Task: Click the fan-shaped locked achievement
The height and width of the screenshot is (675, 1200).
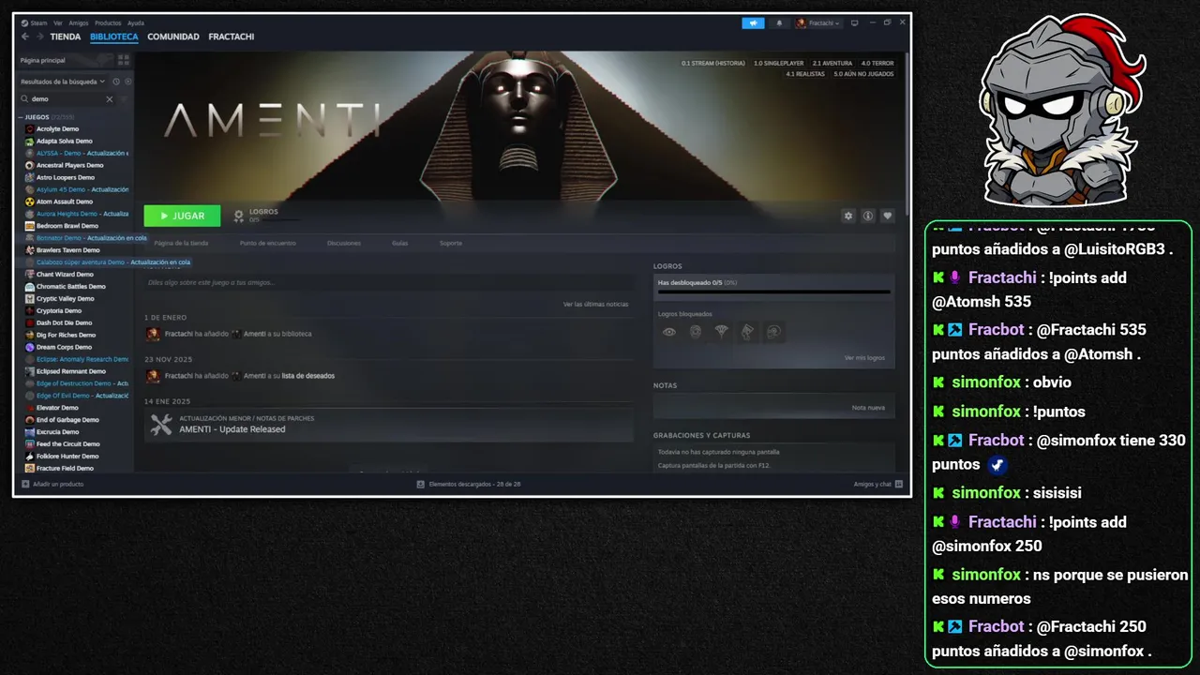Action: pyautogui.click(x=721, y=332)
